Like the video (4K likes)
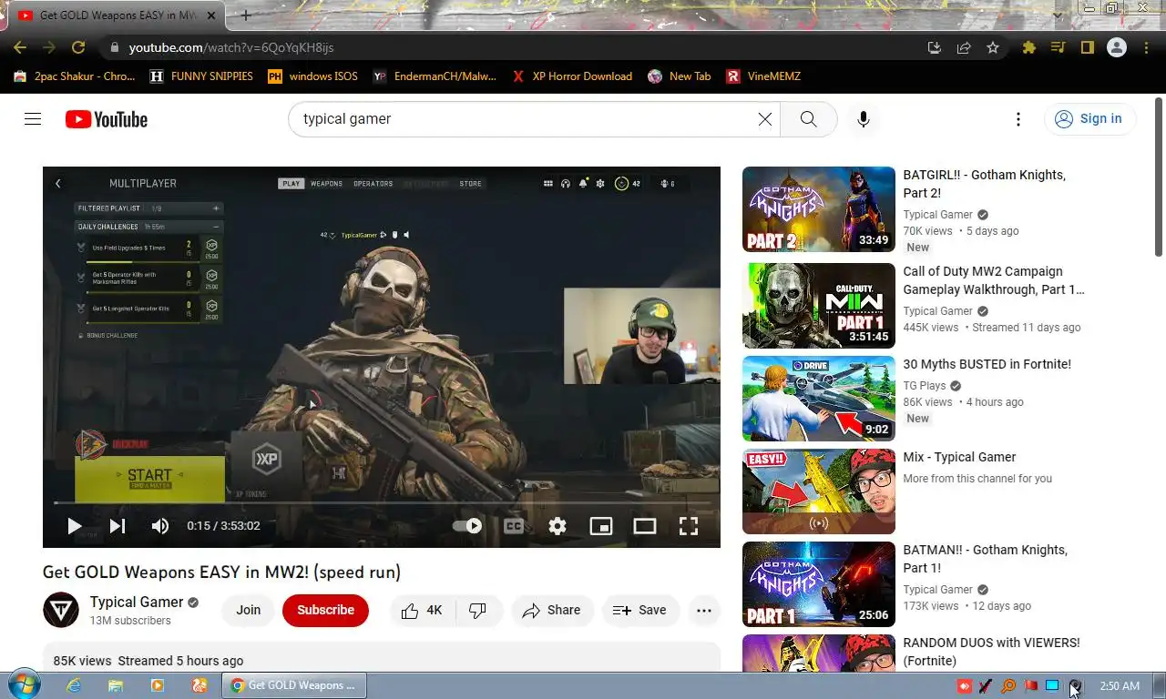Screen dimensions: 1166x699 (x=421, y=611)
